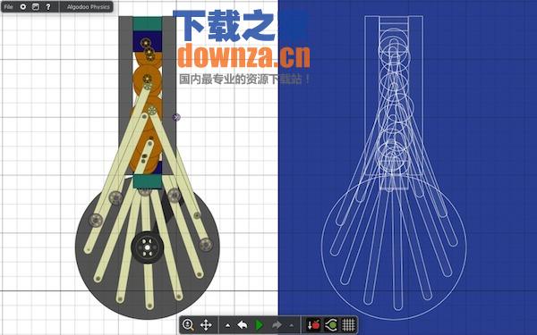
Task: Toggle gravity with the apple icon
Action: pyautogui.click(x=313, y=324)
